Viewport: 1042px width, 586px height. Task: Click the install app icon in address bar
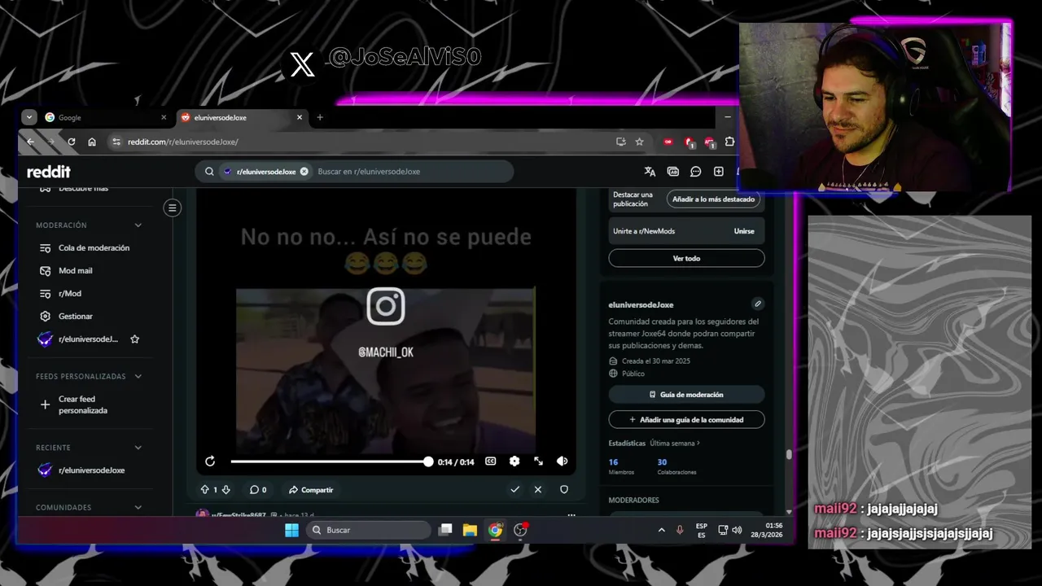pos(621,142)
